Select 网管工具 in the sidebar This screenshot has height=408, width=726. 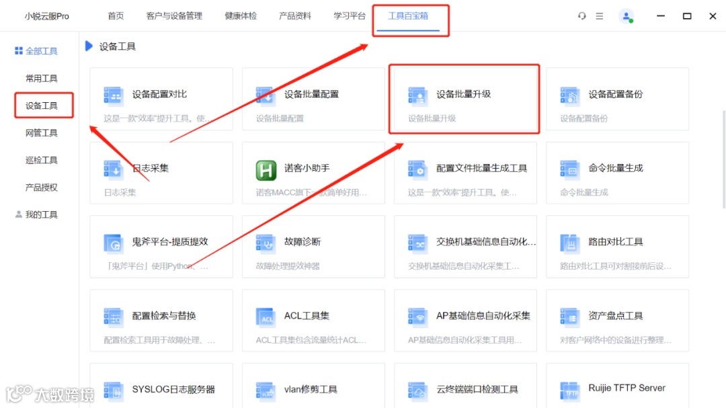point(41,133)
